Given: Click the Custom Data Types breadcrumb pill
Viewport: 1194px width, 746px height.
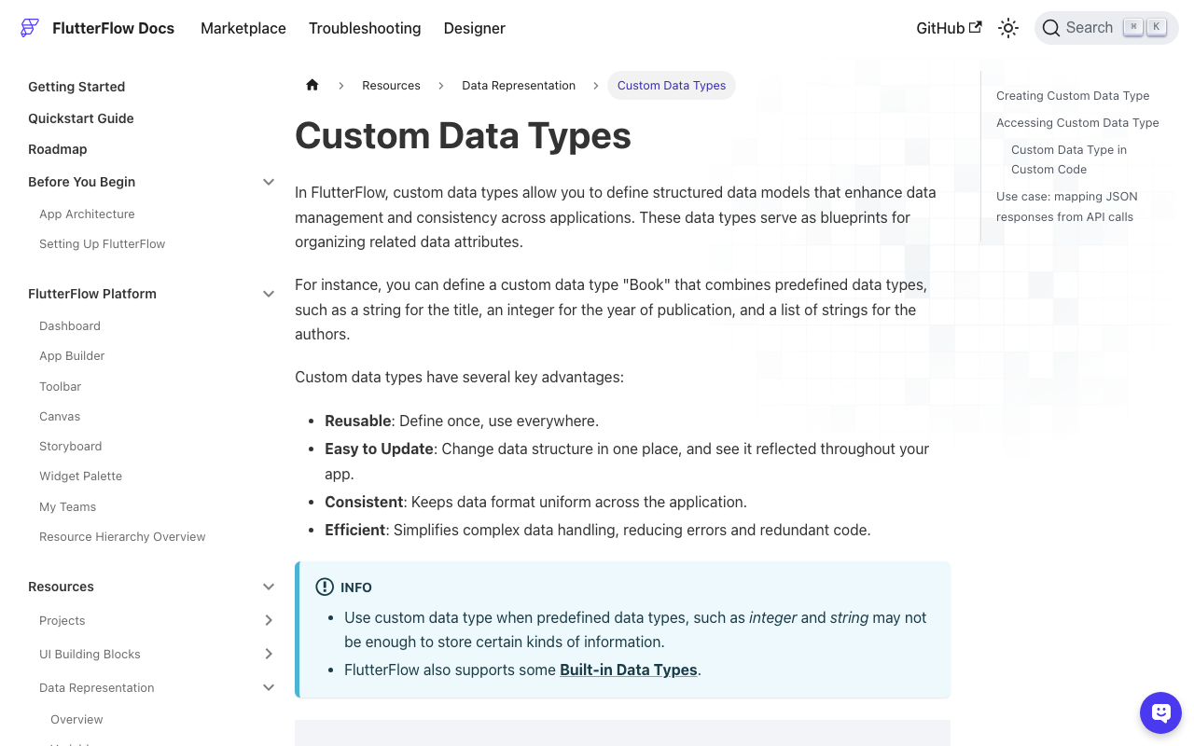Looking at the screenshot, I should tap(672, 85).
